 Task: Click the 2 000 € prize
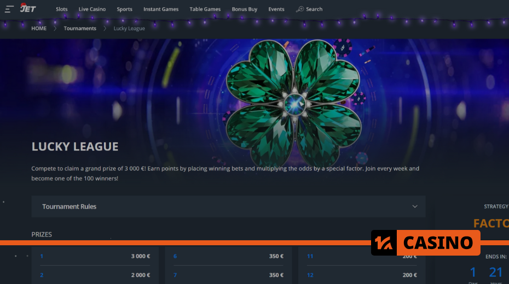pyautogui.click(x=141, y=275)
